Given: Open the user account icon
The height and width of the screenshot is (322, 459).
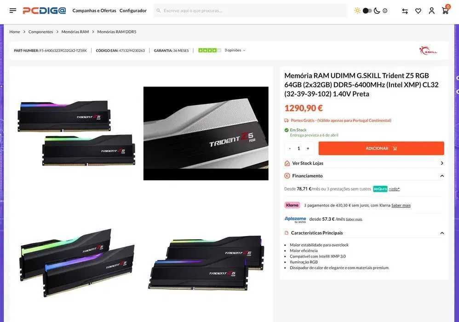Looking at the screenshot, I should [431, 11].
